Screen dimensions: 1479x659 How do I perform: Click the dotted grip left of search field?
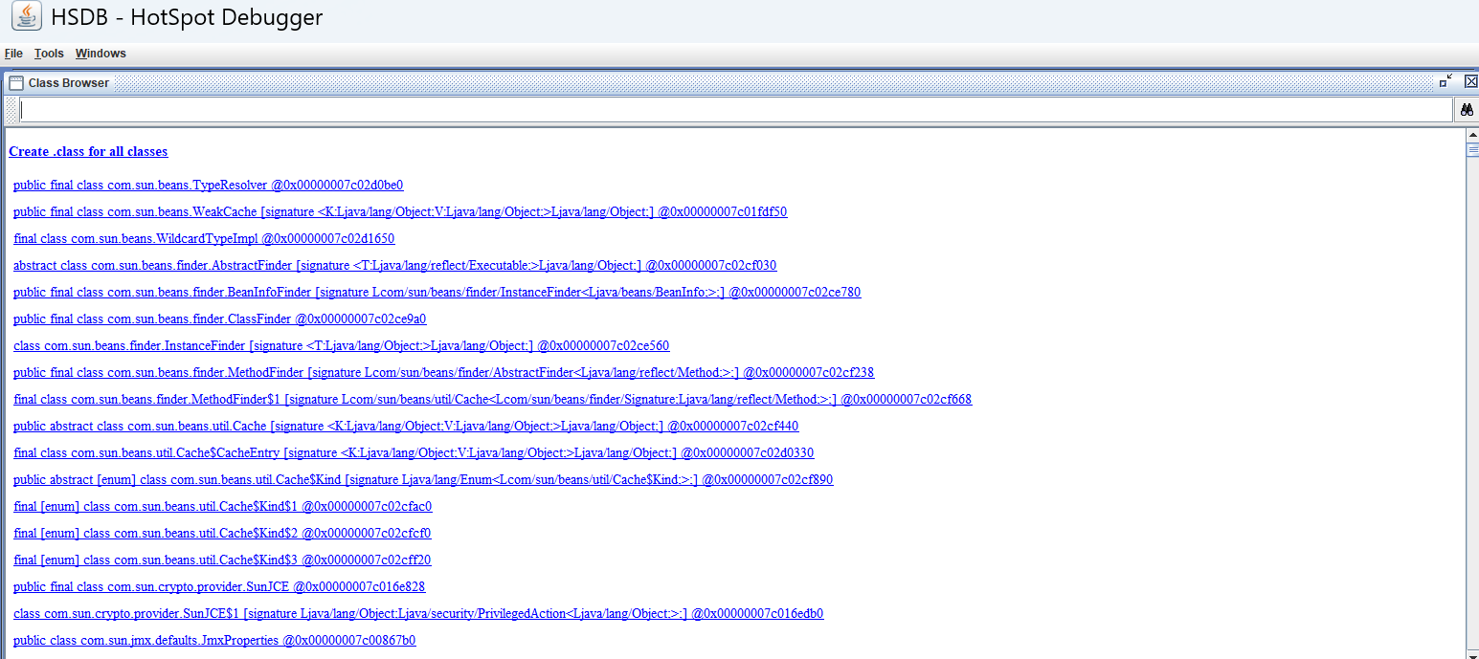click(11, 110)
